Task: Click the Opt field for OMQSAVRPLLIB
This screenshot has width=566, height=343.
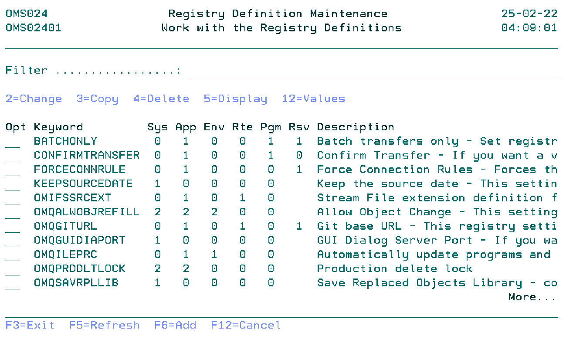Action: pyautogui.click(x=13, y=283)
